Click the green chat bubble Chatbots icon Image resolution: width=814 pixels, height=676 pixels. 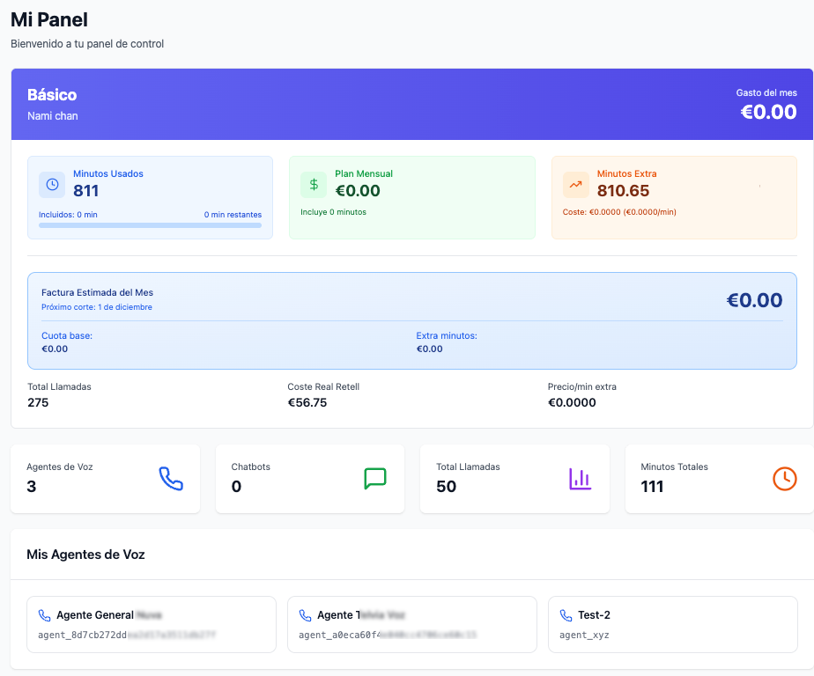(x=375, y=478)
